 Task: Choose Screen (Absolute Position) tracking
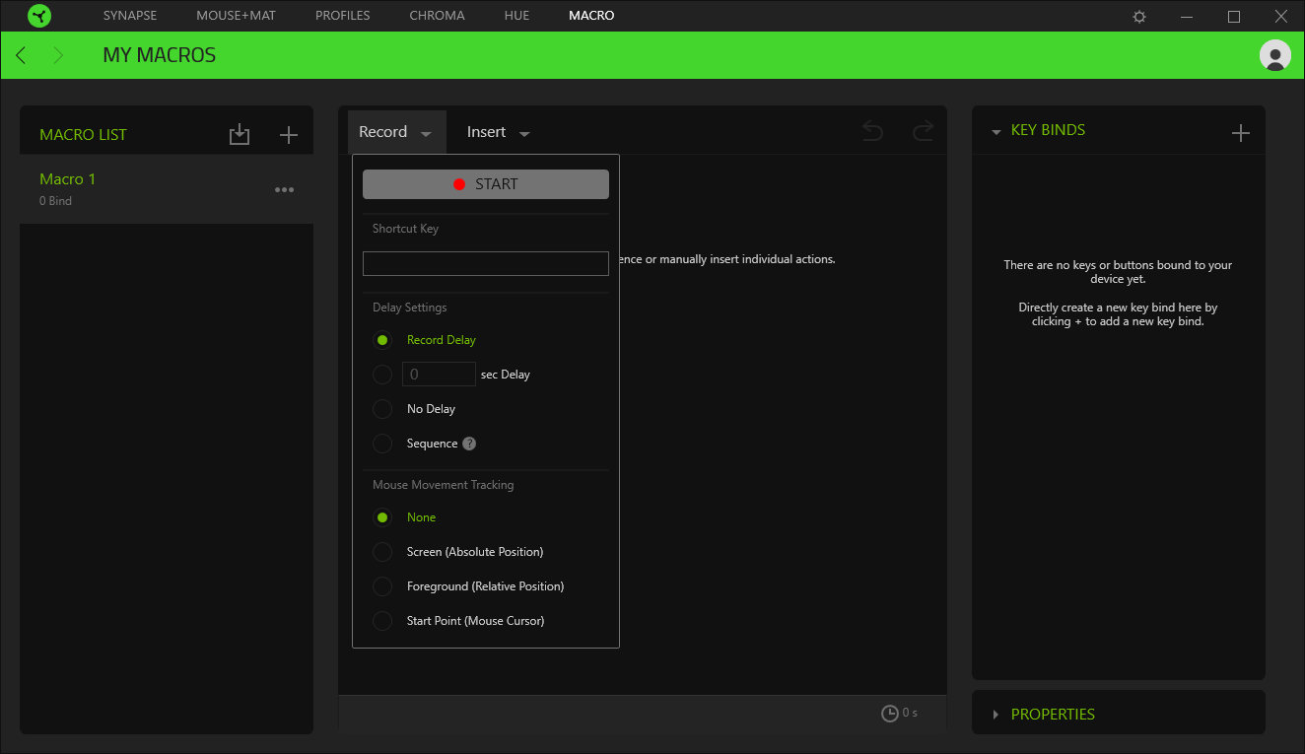point(382,552)
